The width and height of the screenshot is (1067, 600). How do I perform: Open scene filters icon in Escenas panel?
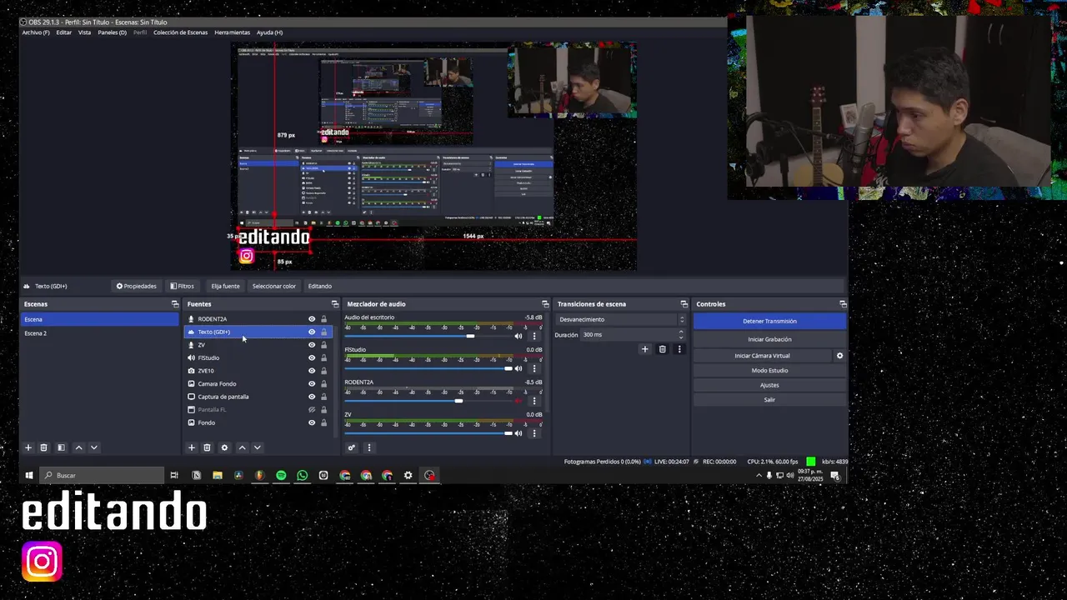point(61,447)
